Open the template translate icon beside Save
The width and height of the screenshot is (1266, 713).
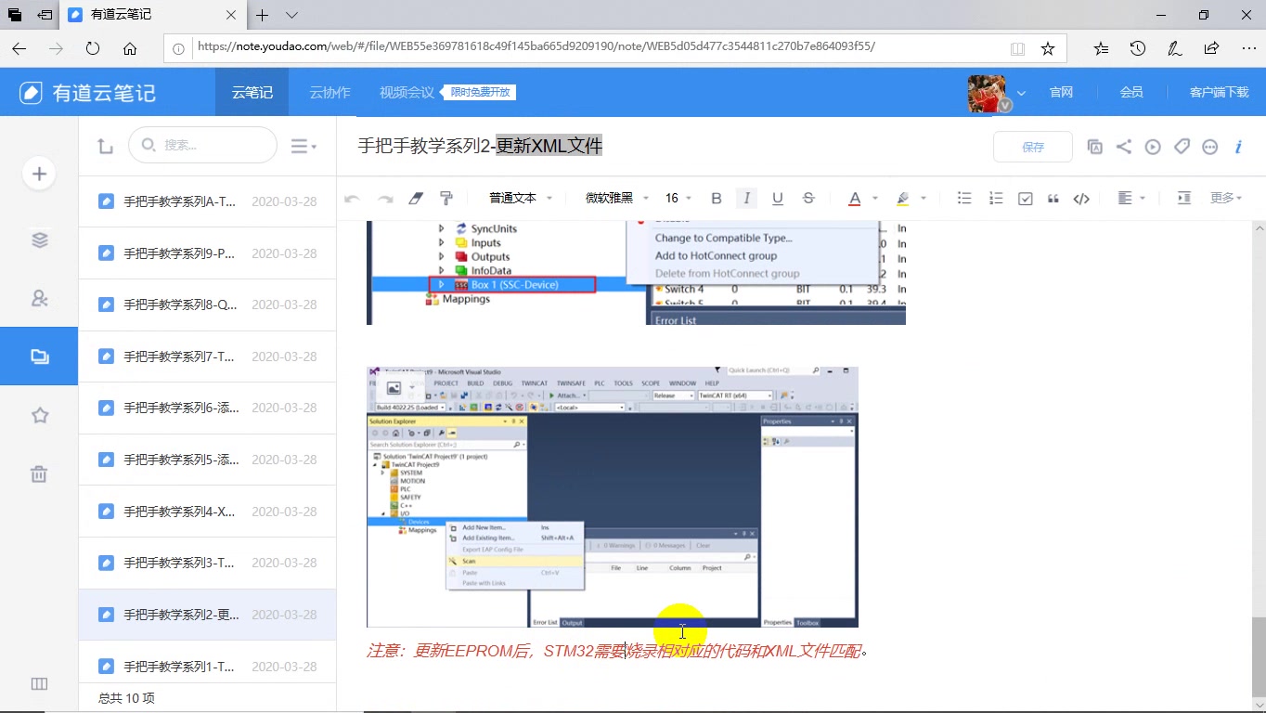click(x=1094, y=147)
